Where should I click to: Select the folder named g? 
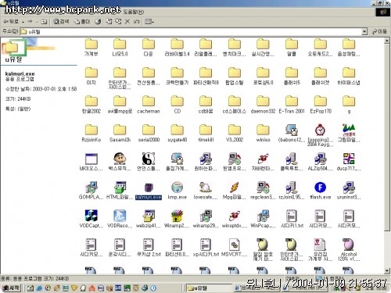pyautogui.click(x=349, y=101)
